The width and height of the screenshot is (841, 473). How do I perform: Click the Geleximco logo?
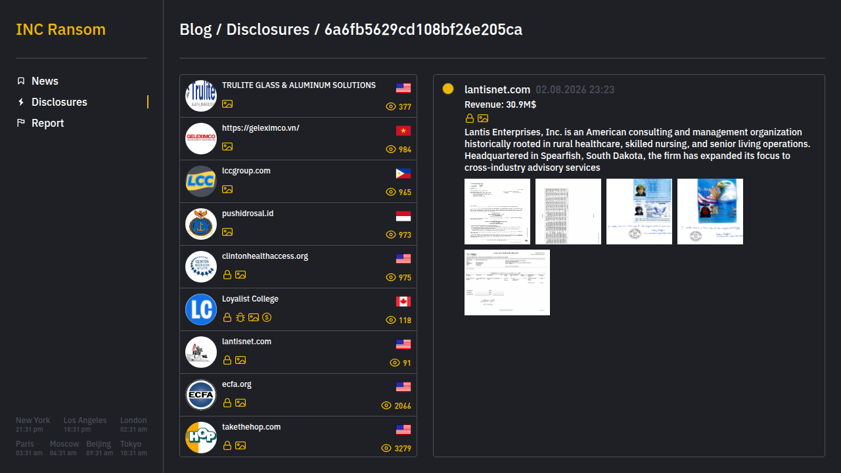coord(201,139)
